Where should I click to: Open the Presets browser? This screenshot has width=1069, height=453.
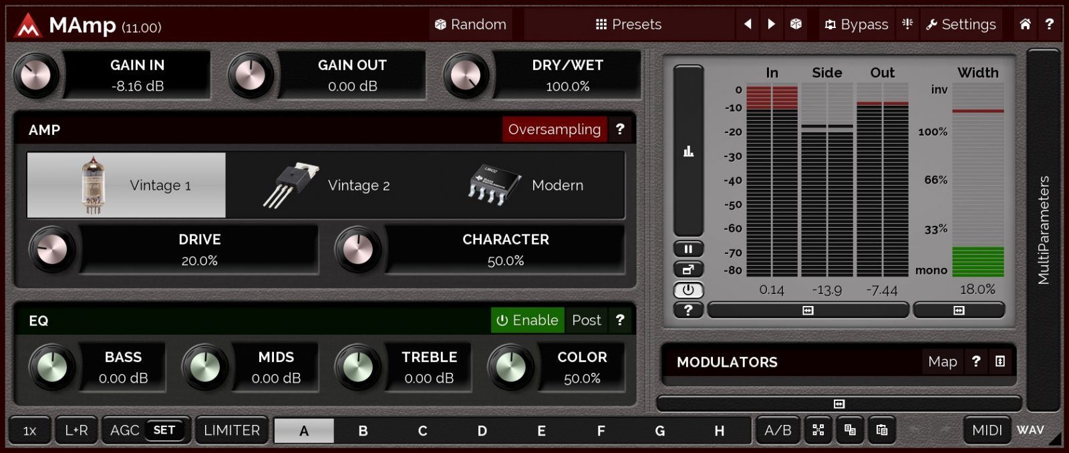(x=628, y=25)
